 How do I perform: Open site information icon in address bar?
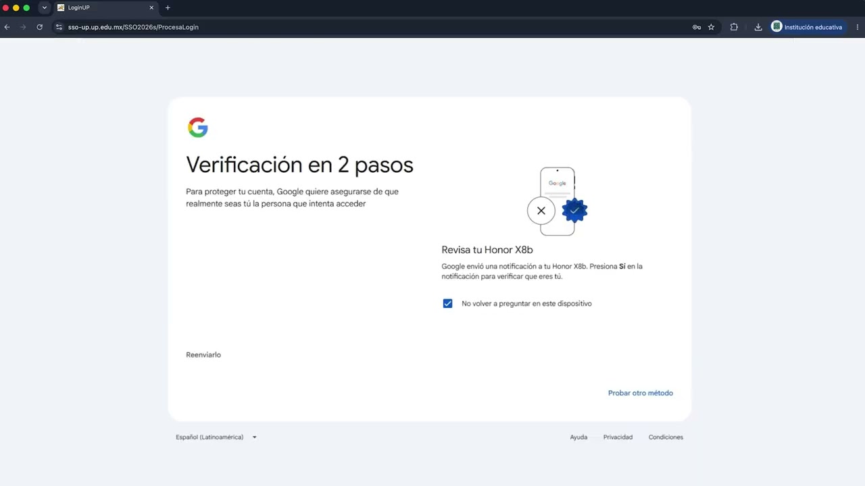(x=59, y=27)
